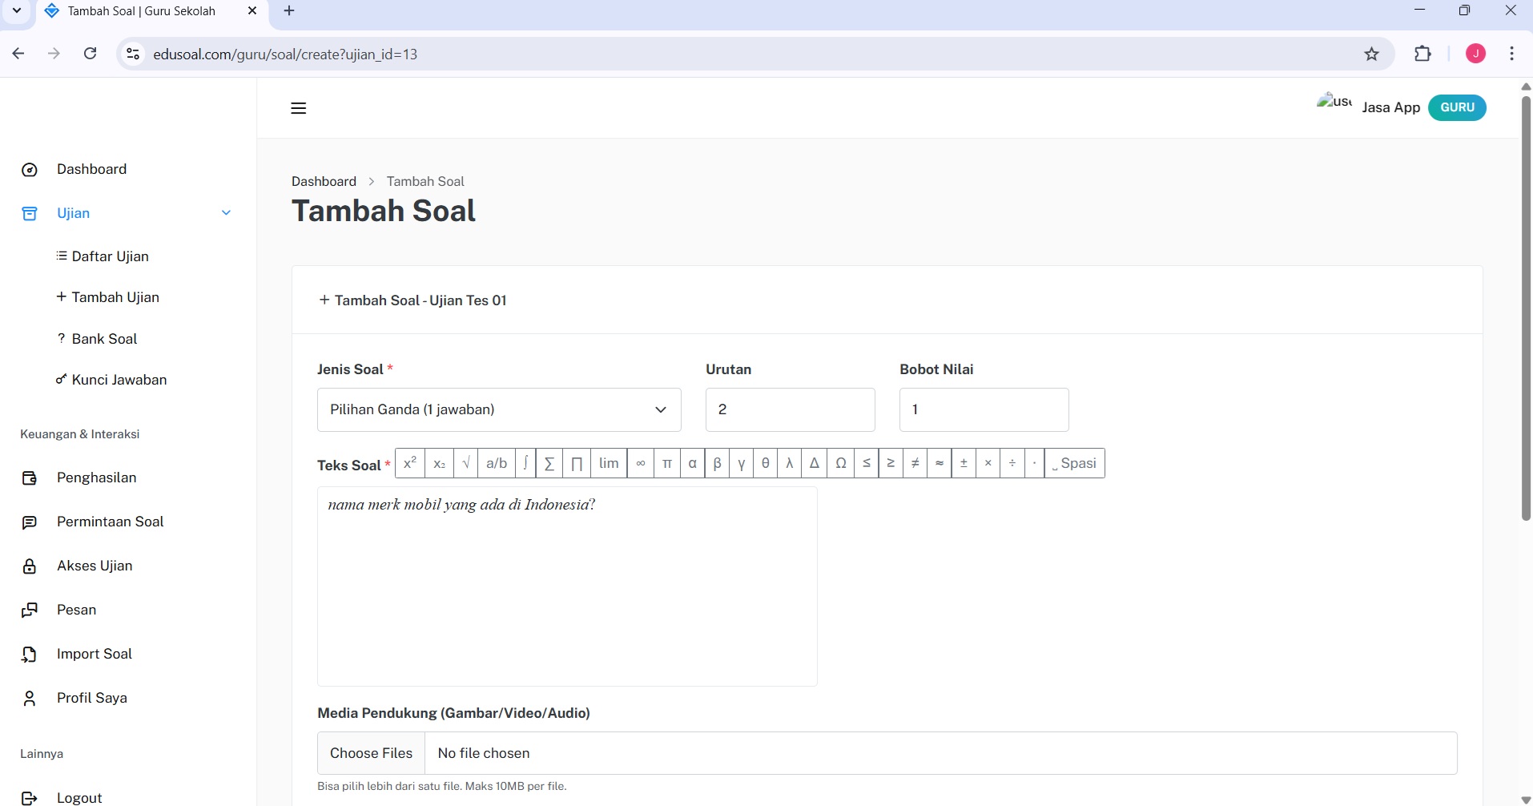Image resolution: width=1533 pixels, height=806 pixels.
Task: Insert the Omega symbol
Action: coord(840,463)
